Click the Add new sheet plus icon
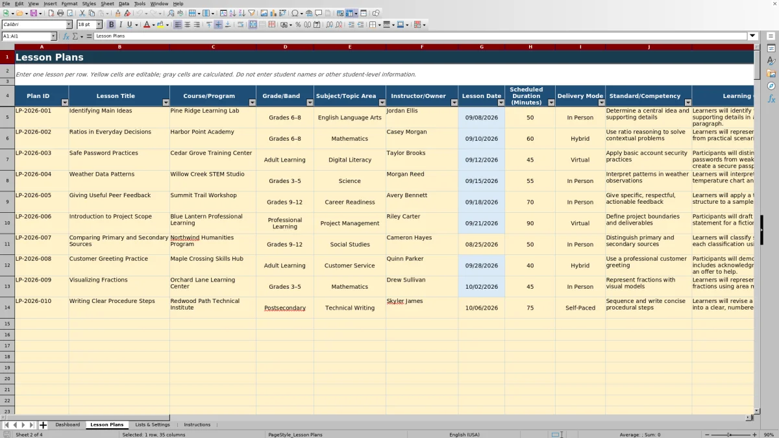The image size is (779, 438). (43, 425)
